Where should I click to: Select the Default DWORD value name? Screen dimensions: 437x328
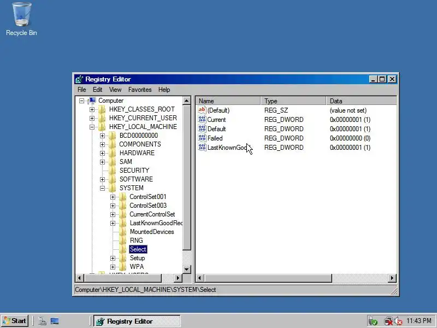[216, 129]
